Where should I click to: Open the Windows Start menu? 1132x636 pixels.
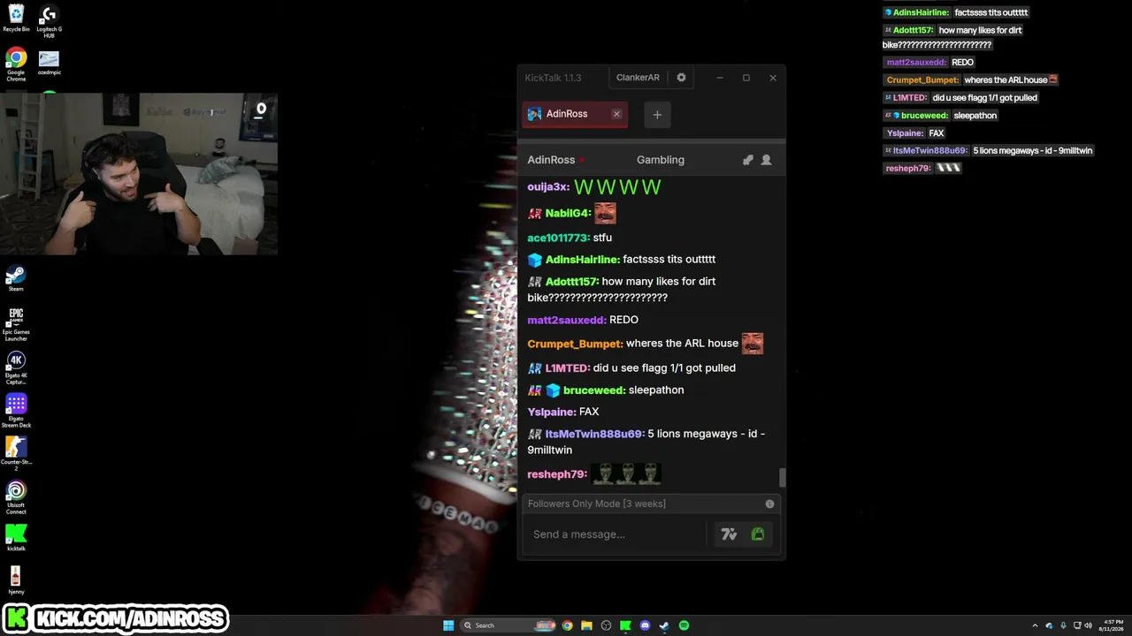[448, 625]
